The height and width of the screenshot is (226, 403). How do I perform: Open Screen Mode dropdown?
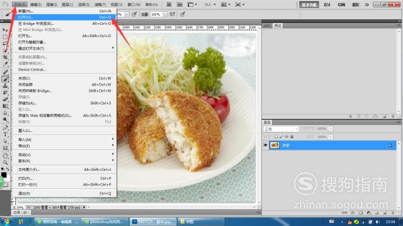click(240, 4)
